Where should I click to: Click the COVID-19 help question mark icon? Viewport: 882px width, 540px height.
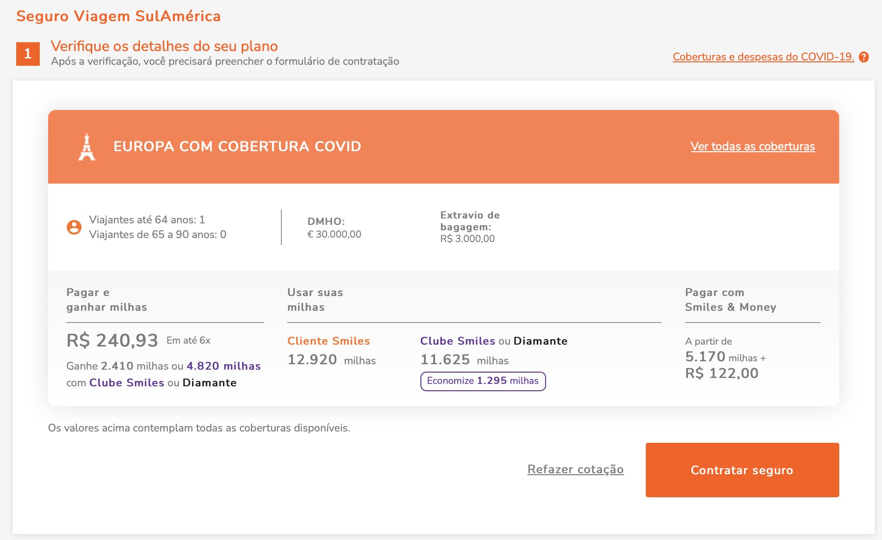coord(864,57)
